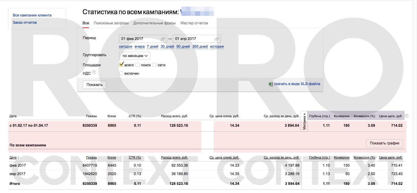Click February impressions value 6407719
417x193 pixels.
89,166
